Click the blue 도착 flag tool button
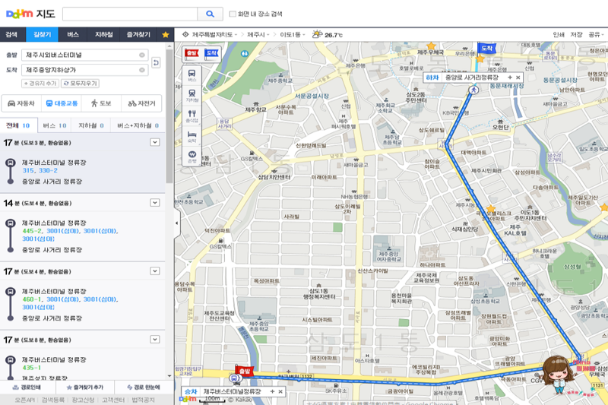Image resolution: width=608 pixels, height=405 pixels. [x=212, y=53]
